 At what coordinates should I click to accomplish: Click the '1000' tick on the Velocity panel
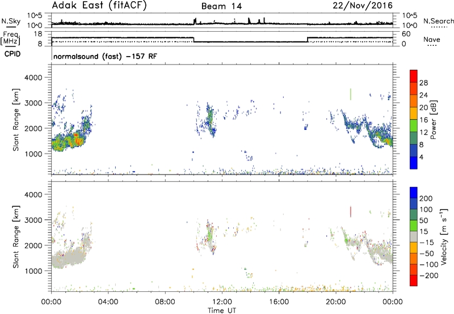(33, 271)
